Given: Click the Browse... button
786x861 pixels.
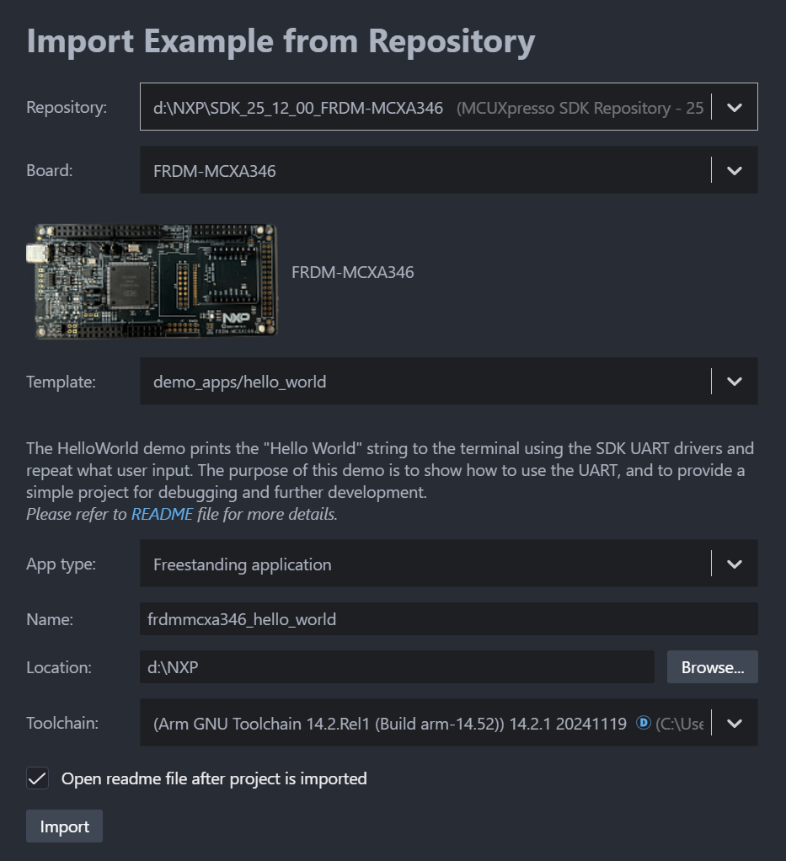Looking at the screenshot, I should click(713, 667).
